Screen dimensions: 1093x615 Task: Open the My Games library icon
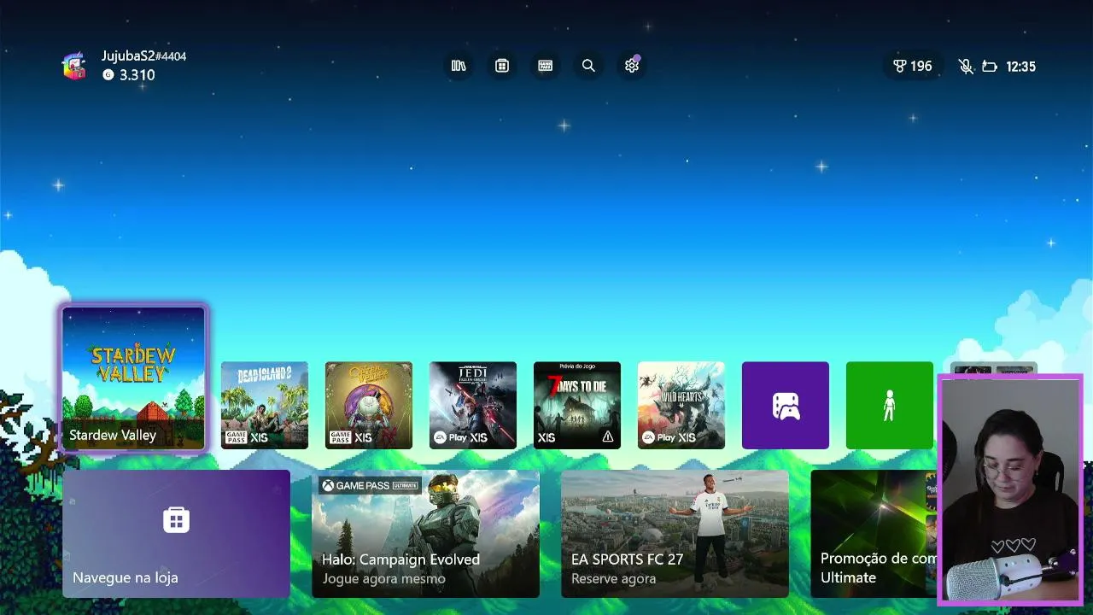459,66
